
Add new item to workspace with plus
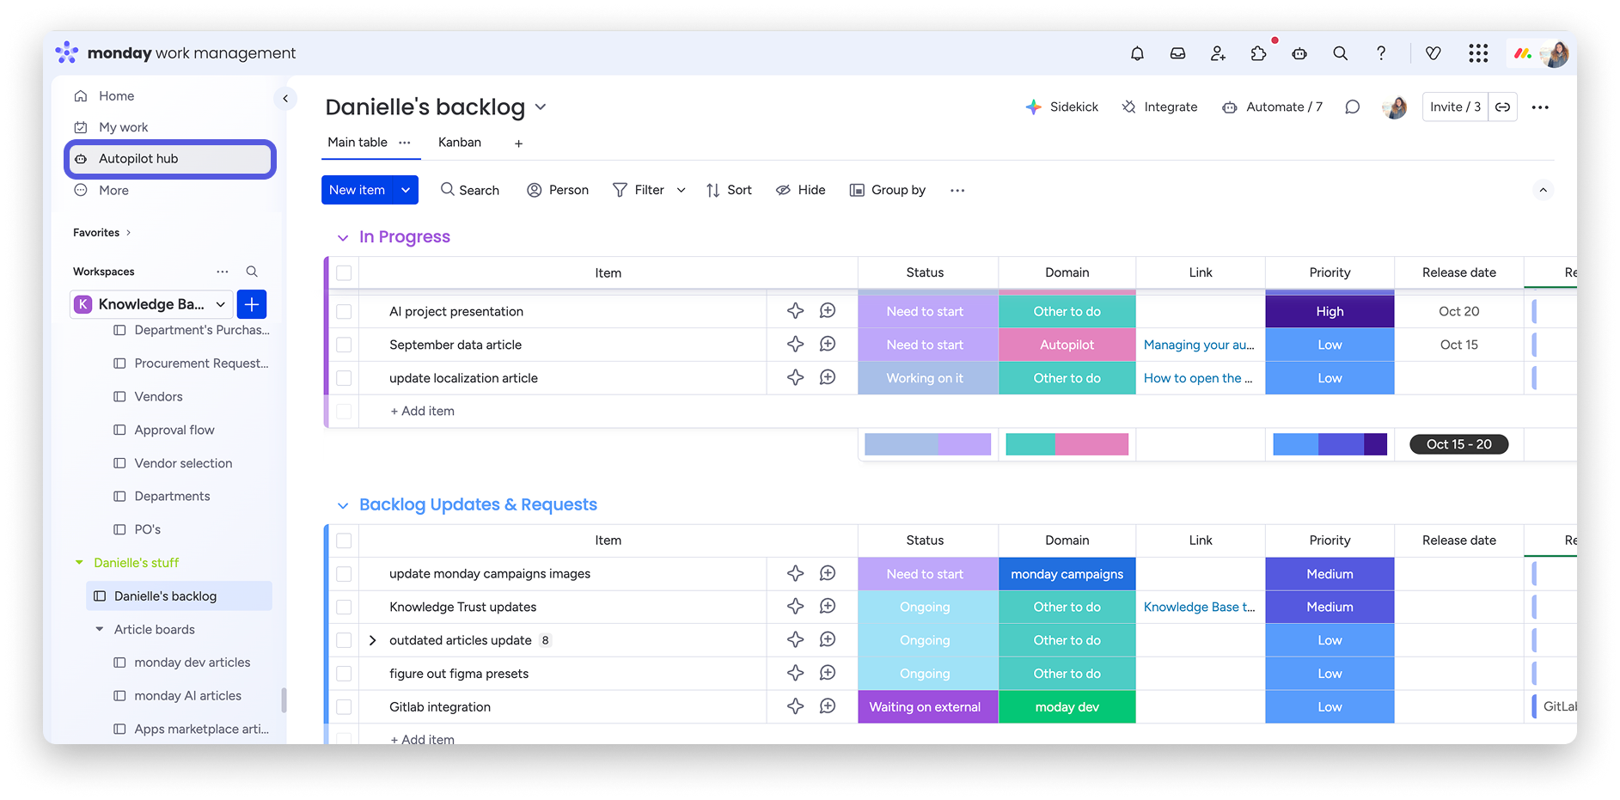252,304
